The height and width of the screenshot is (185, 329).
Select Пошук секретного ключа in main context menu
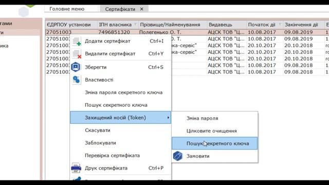[120, 105]
